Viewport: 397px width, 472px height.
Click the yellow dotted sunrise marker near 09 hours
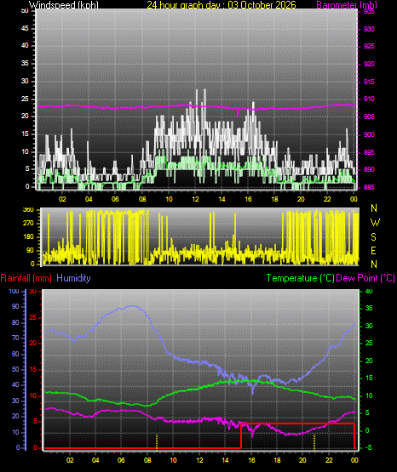[x=157, y=442]
